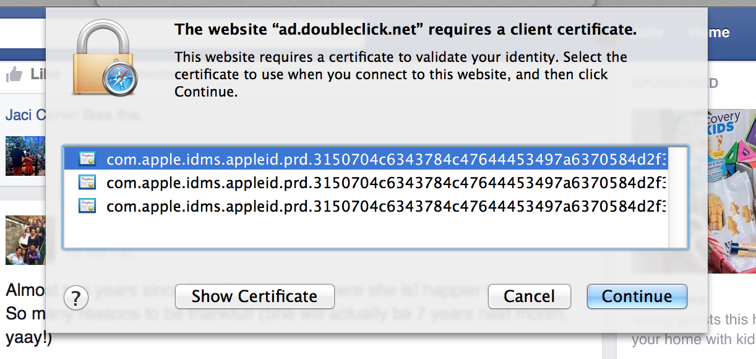The image size is (756, 359).
Task: Click Show Certificate button
Action: pyautogui.click(x=254, y=296)
